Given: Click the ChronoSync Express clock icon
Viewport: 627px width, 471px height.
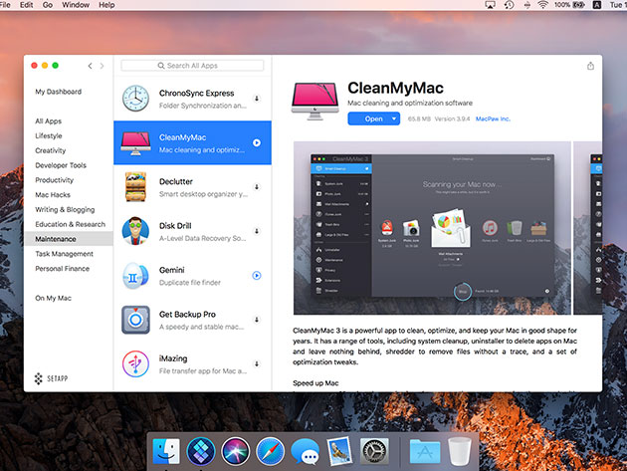Looking at the screenshot, I should [x=135, y=99].
